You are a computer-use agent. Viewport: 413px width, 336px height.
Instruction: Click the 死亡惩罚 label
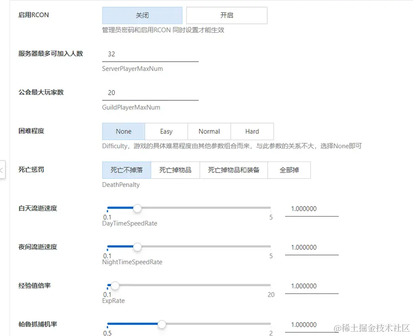[32, 170]
